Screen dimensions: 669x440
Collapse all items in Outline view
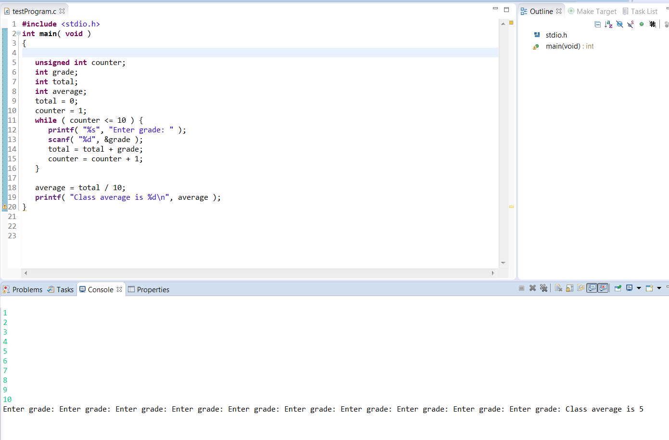click(x=598, y=24)
